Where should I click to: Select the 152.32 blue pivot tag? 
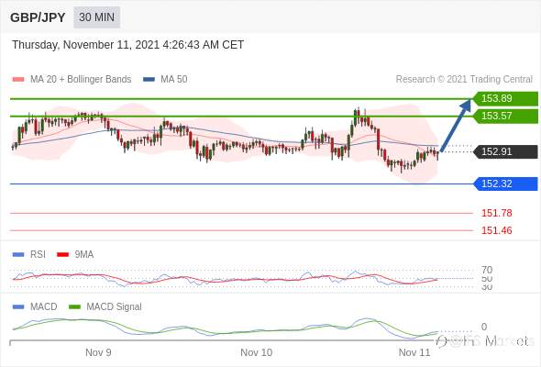click(505, 183)
